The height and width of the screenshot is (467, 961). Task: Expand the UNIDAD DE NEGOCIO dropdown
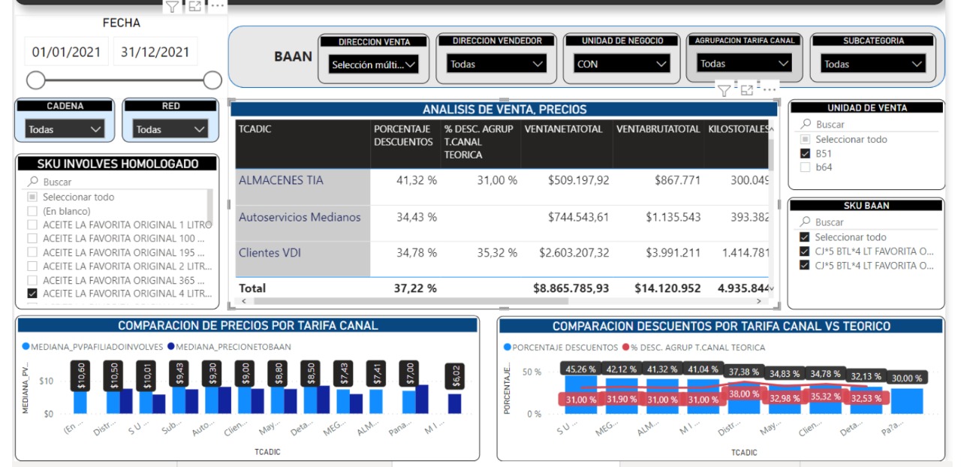pos(621,65)
